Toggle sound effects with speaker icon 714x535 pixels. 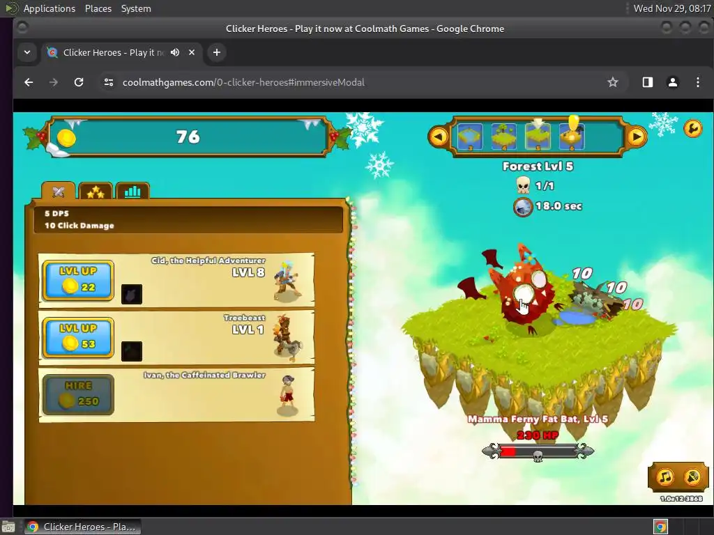(692, 476)
